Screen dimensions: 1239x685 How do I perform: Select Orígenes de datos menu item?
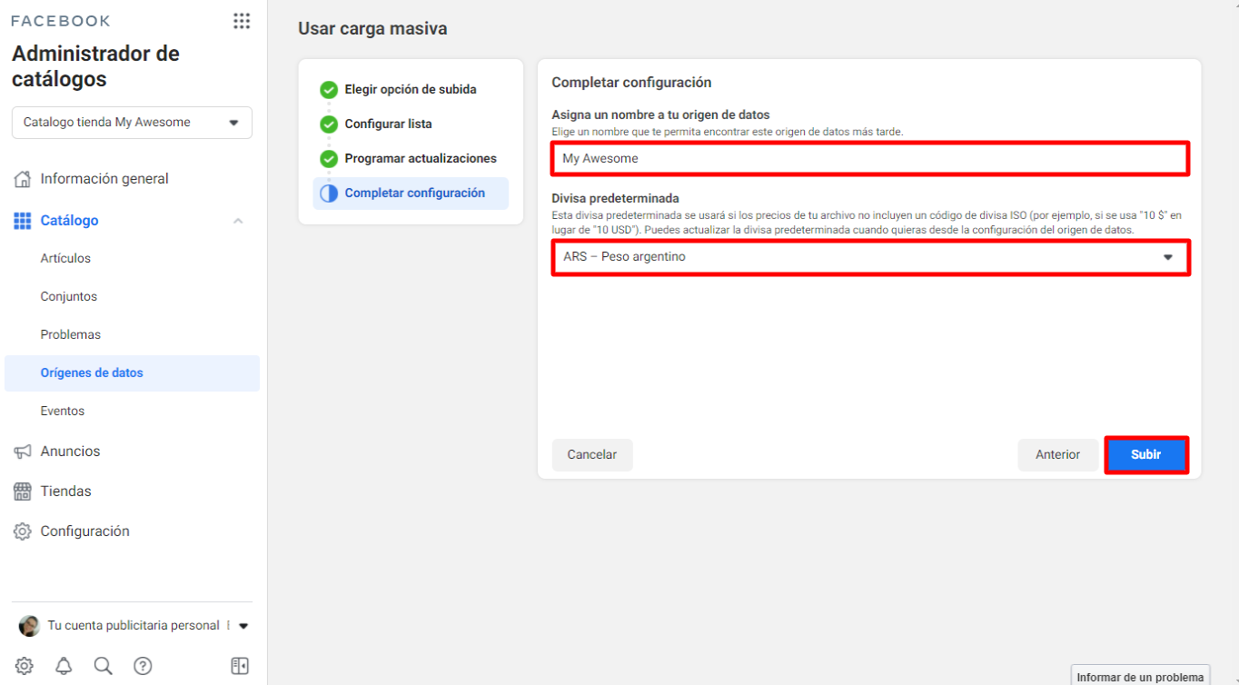click(132, 373)
